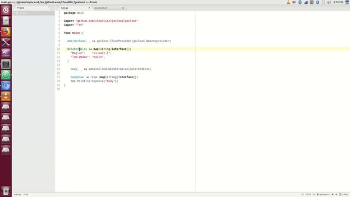
Task: Click the "Region" key on line 11
Action: (x=78, y=53)
